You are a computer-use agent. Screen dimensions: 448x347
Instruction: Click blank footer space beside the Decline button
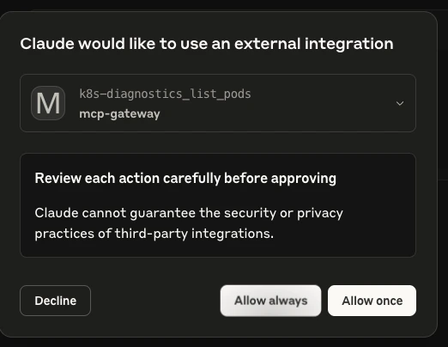pos(154,301)
